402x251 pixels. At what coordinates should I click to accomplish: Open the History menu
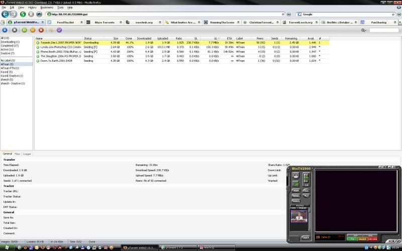[x=32, y=8]
